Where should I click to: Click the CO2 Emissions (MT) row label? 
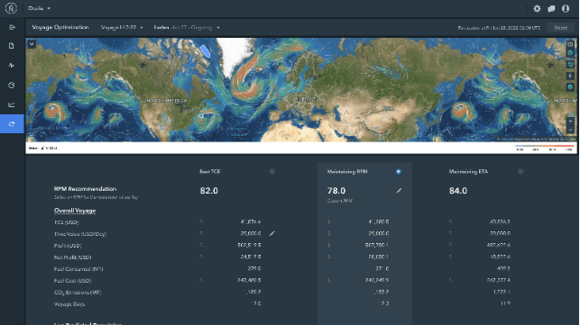[x=78, y=293]
